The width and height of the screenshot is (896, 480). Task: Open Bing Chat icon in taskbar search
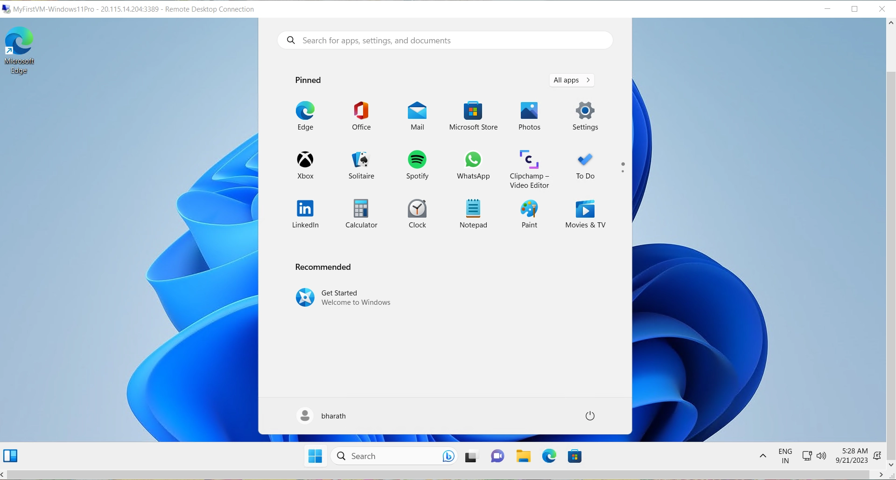pos(448,456)
